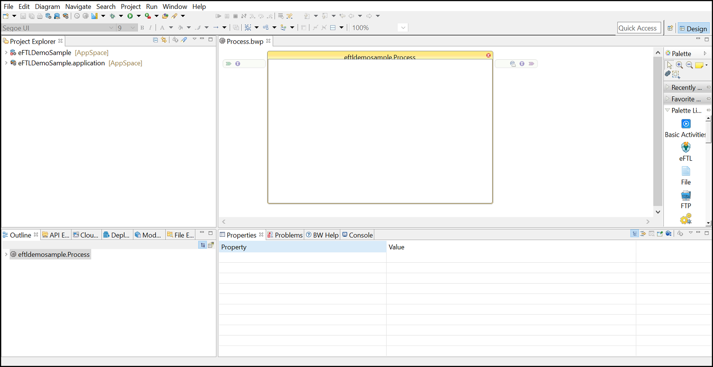This screenshot has width=713, height=367.
Task: Toggle Show Categories in Properties view
Action: [x=634, y=234]
